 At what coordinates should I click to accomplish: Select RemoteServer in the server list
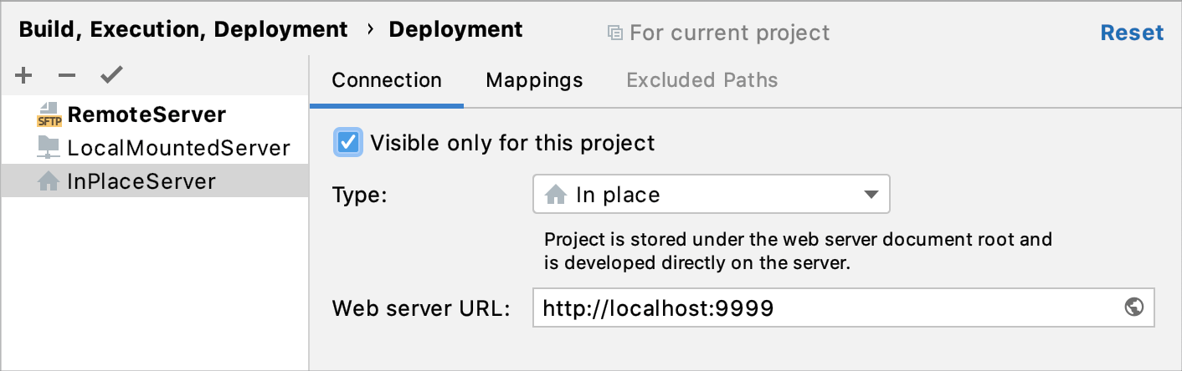tap(146, 114)
